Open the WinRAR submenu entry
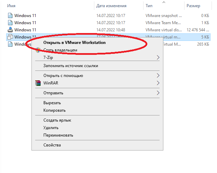Screen dimensions: 217x173 pyautogui.click(x=97, y=83)
